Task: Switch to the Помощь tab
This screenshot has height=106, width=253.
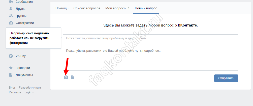Action: 62,8
